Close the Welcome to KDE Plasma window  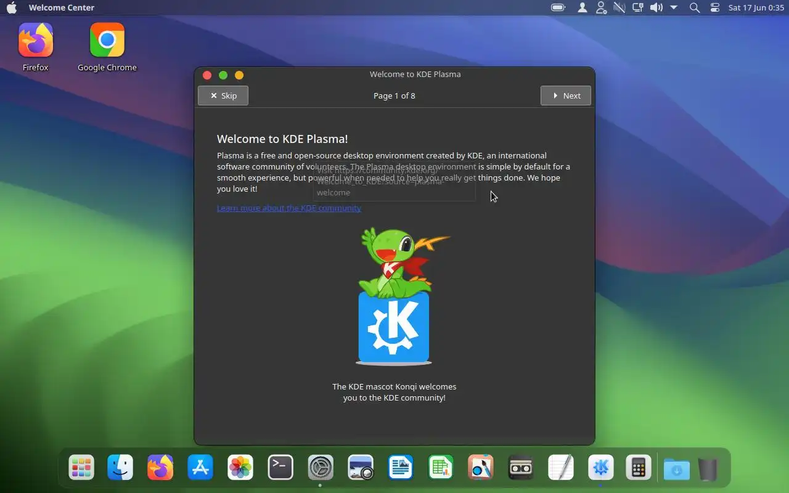pyautogui.click(x=207, y=75)
